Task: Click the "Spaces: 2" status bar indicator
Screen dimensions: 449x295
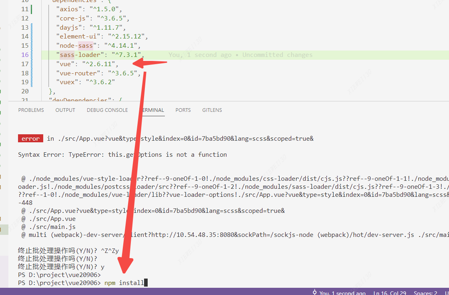Action: tap(425, 293)
